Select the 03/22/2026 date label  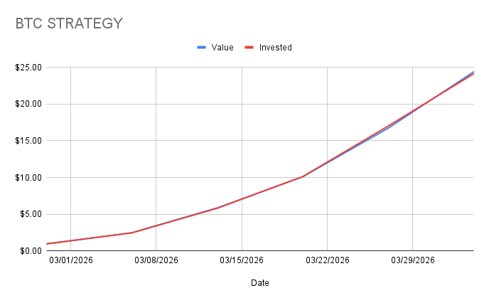point(328,260)
